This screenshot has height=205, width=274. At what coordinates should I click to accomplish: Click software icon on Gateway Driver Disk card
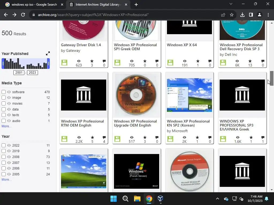pos(64,62)
